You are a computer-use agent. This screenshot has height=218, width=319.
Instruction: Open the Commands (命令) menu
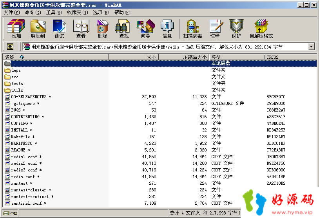[x=33, y=13]
